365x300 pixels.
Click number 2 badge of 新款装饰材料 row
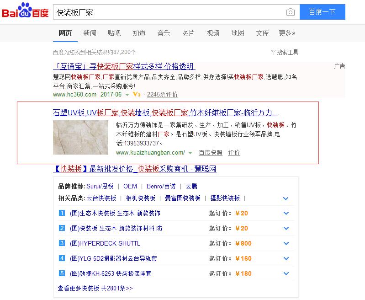[62, 228]
